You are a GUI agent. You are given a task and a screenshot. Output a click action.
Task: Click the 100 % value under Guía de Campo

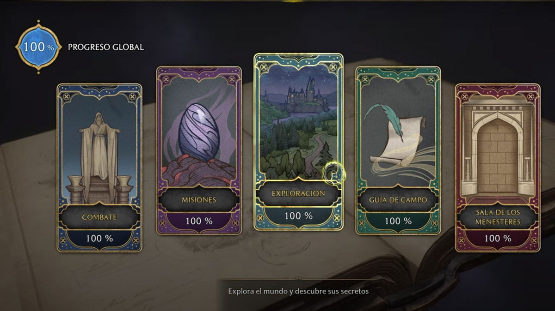pos(398,221)
